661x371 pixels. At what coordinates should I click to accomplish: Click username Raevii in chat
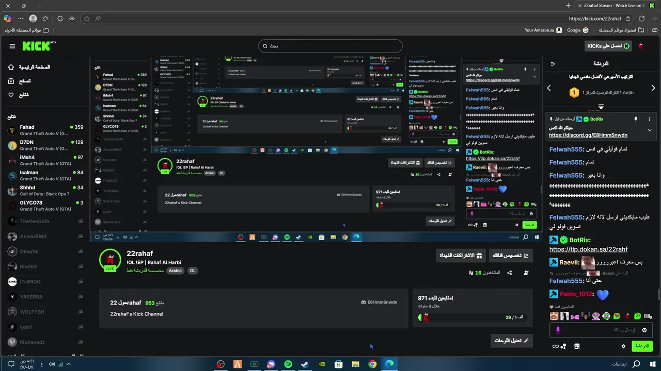(x=569, y=262)
